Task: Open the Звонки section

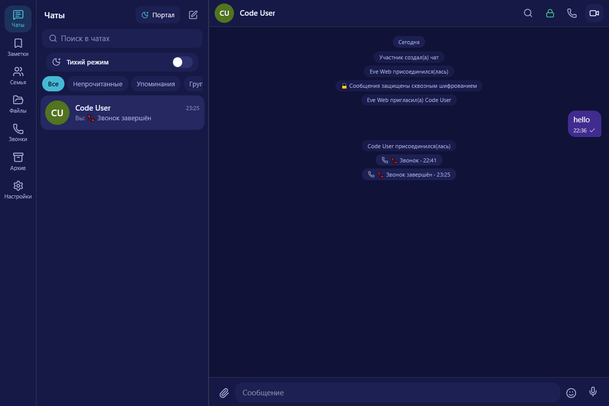Action: [x=18, y=132]
